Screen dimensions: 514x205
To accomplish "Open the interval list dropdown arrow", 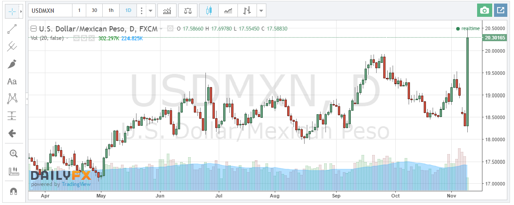I will 150,11.
